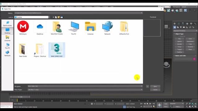Open Render Setup from main toolbar
This screenshot has height=111, width=198.
165,10
